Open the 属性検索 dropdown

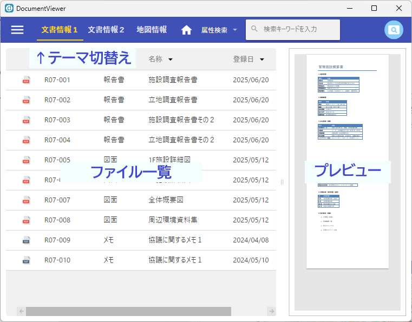point(219,30)
